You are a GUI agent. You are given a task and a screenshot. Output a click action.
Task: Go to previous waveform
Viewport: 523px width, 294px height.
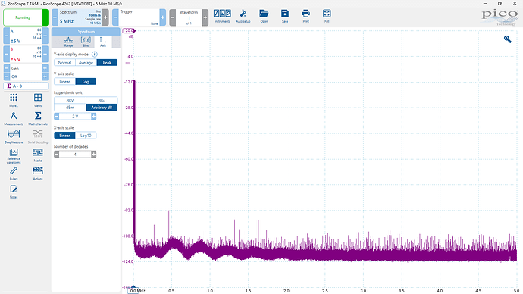pos(173,17)
